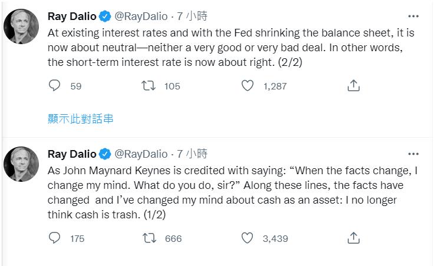435x266 pixels.
Task: Open Ray Dalio's avatar on the first tweet
Action: click(22, 26)
